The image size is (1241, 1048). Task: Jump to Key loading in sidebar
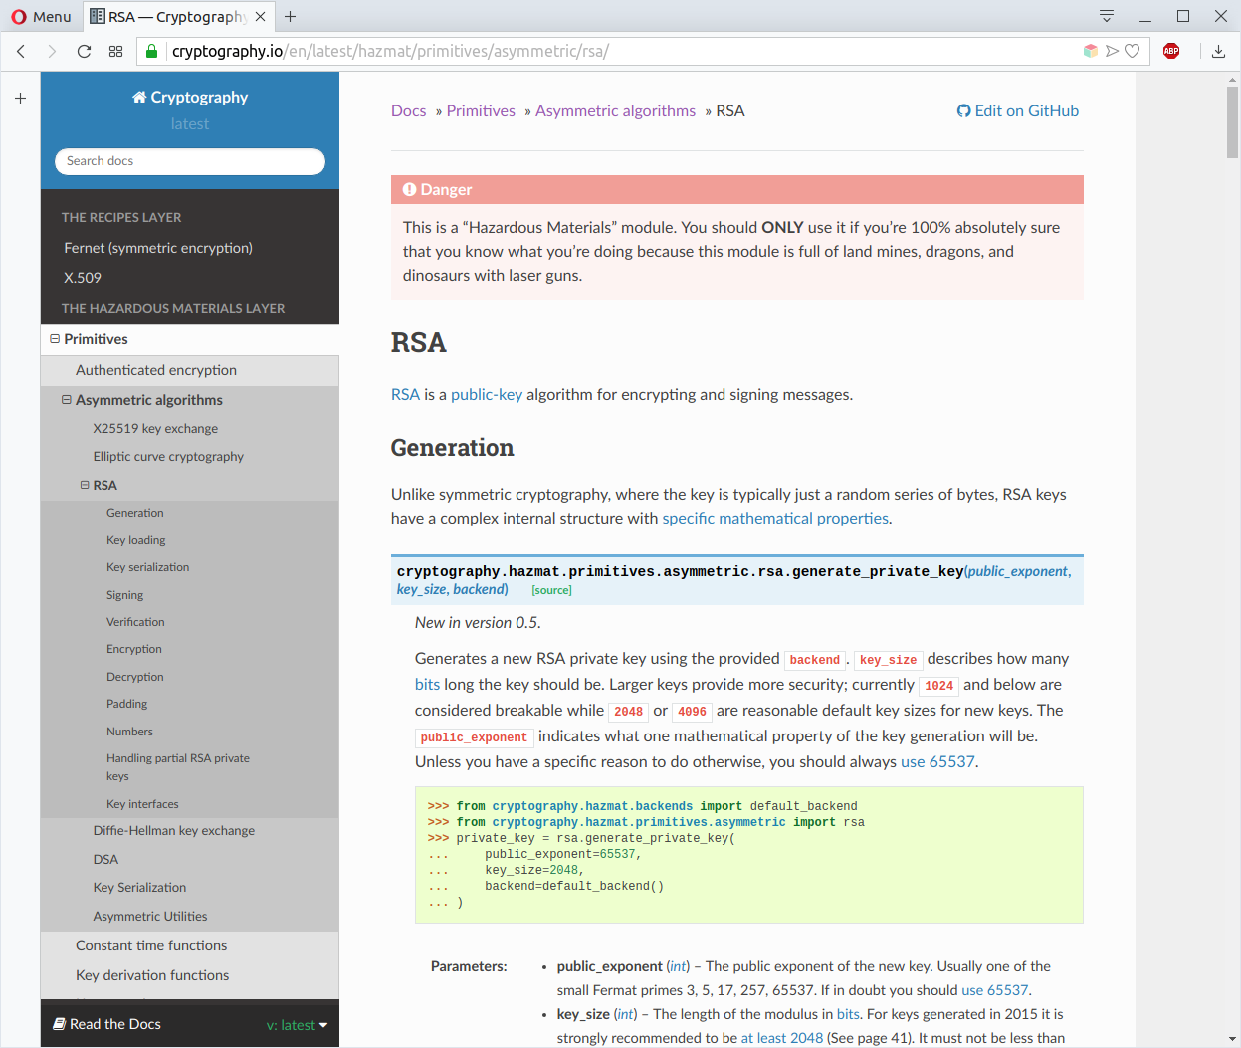coord(136,540)
